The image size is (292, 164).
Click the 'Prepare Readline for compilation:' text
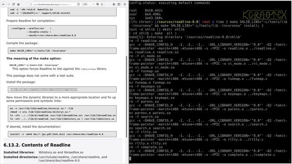coord(31,21)
